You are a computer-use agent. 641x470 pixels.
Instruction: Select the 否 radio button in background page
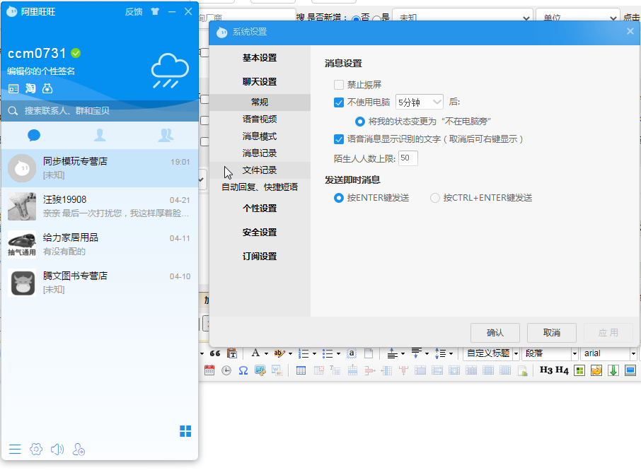[x=356, y=18]
